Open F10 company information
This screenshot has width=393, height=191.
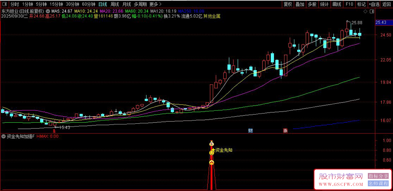tap(349, 4)
